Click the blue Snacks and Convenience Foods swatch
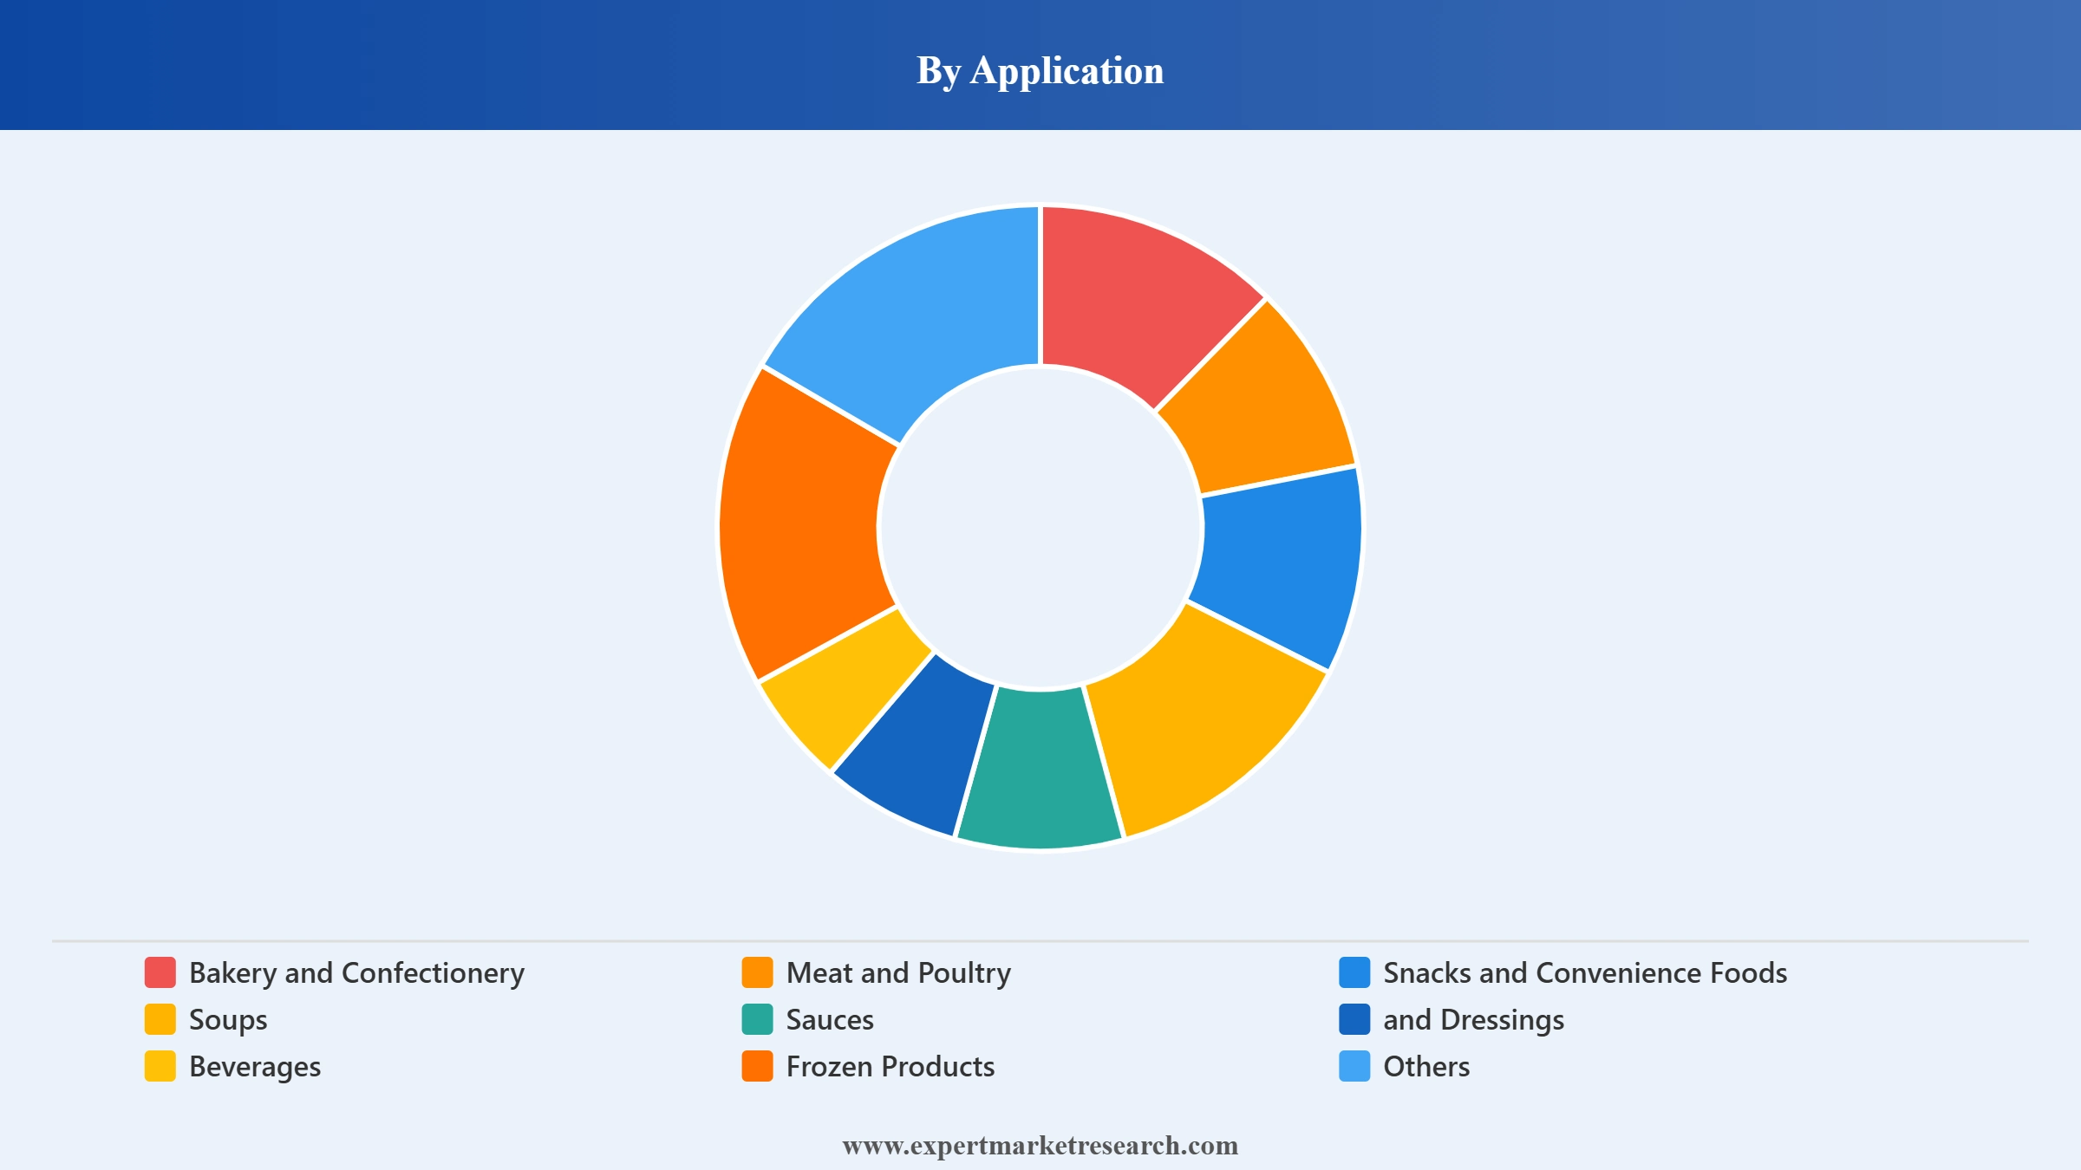The width and height of the screenshot is (2081, 1170). (1354, 972)
